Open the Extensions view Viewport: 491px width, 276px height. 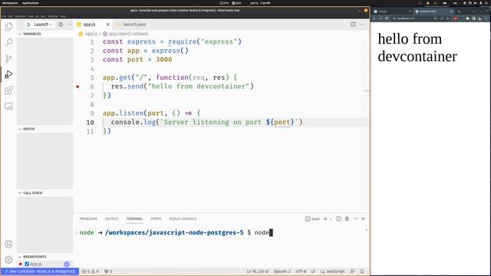pos(8,90)
